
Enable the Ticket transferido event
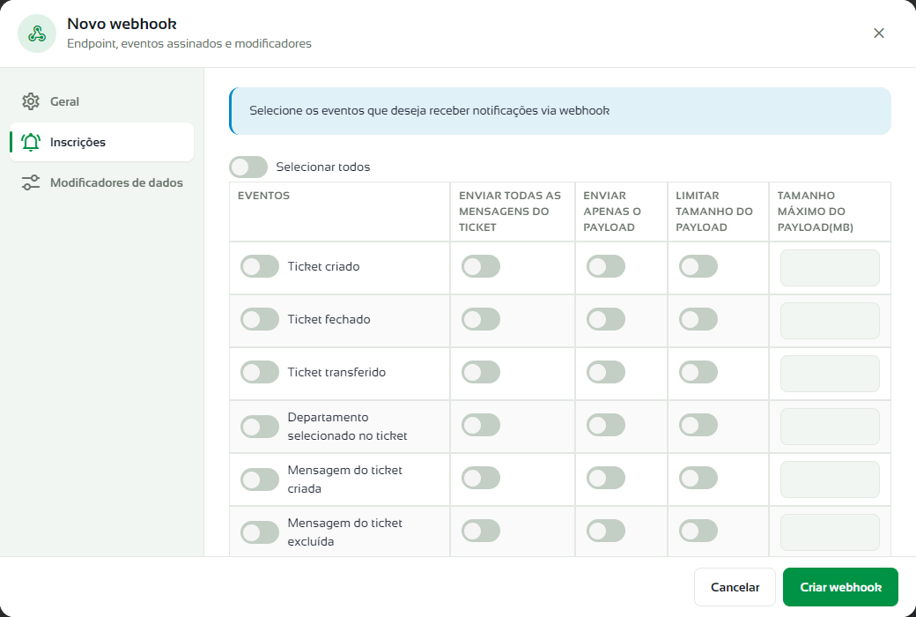coord(260,372)
